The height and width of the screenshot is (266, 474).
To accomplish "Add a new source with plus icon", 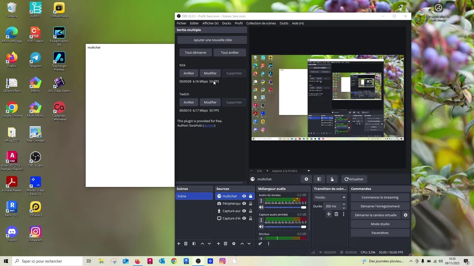I will (x=218, y=244).
